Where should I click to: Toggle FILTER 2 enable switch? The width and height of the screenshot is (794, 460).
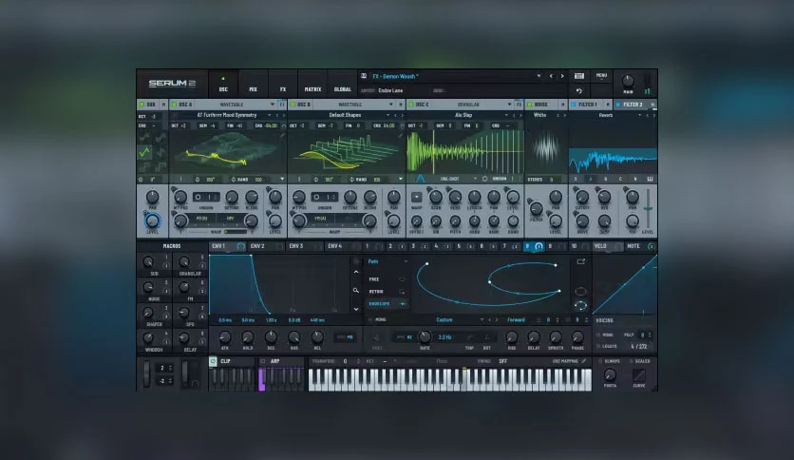[617, 105]
